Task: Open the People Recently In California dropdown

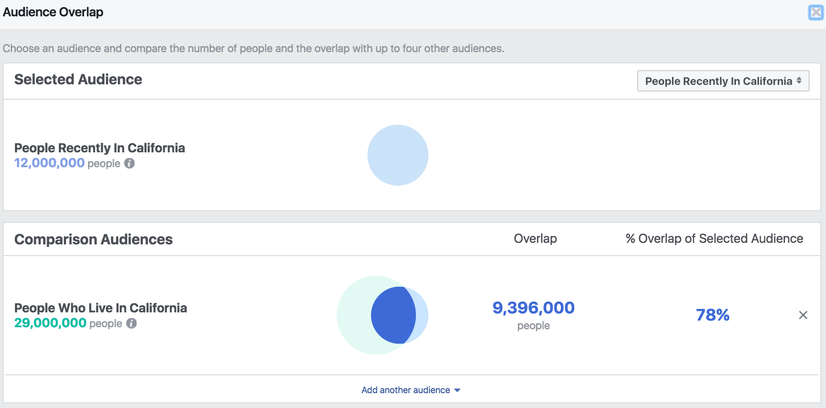Action: [723, 81]
